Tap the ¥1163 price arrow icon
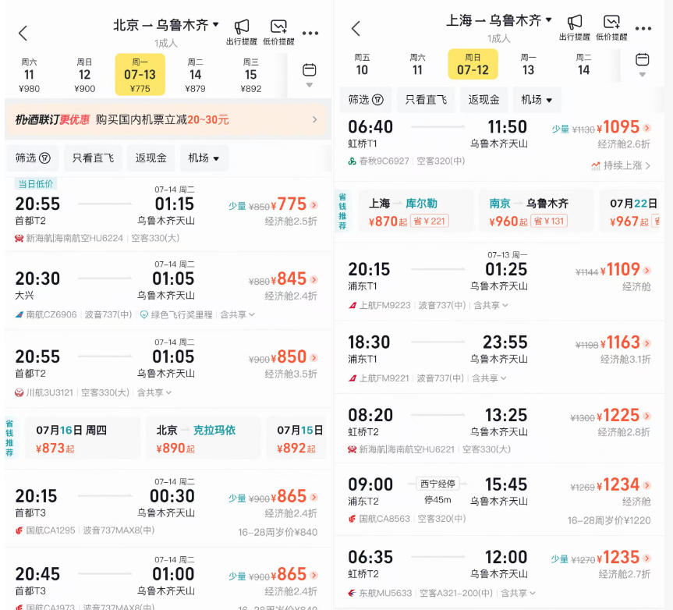Image resolution: width=673 pixels, height=610 pixels. pos(647,343)
